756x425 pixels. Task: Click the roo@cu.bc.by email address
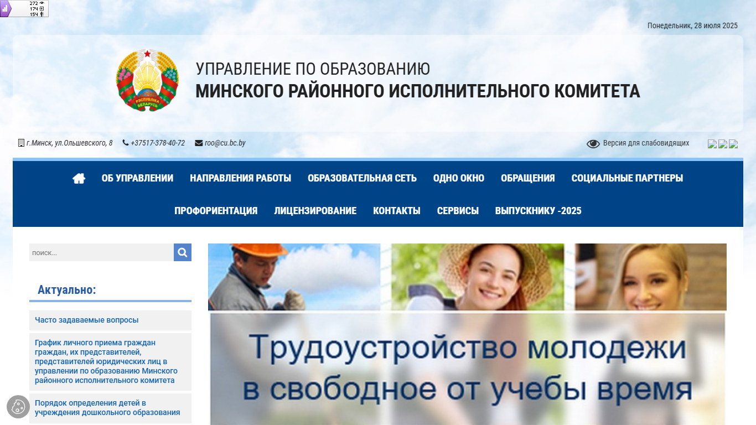click(x=225, y=143)
